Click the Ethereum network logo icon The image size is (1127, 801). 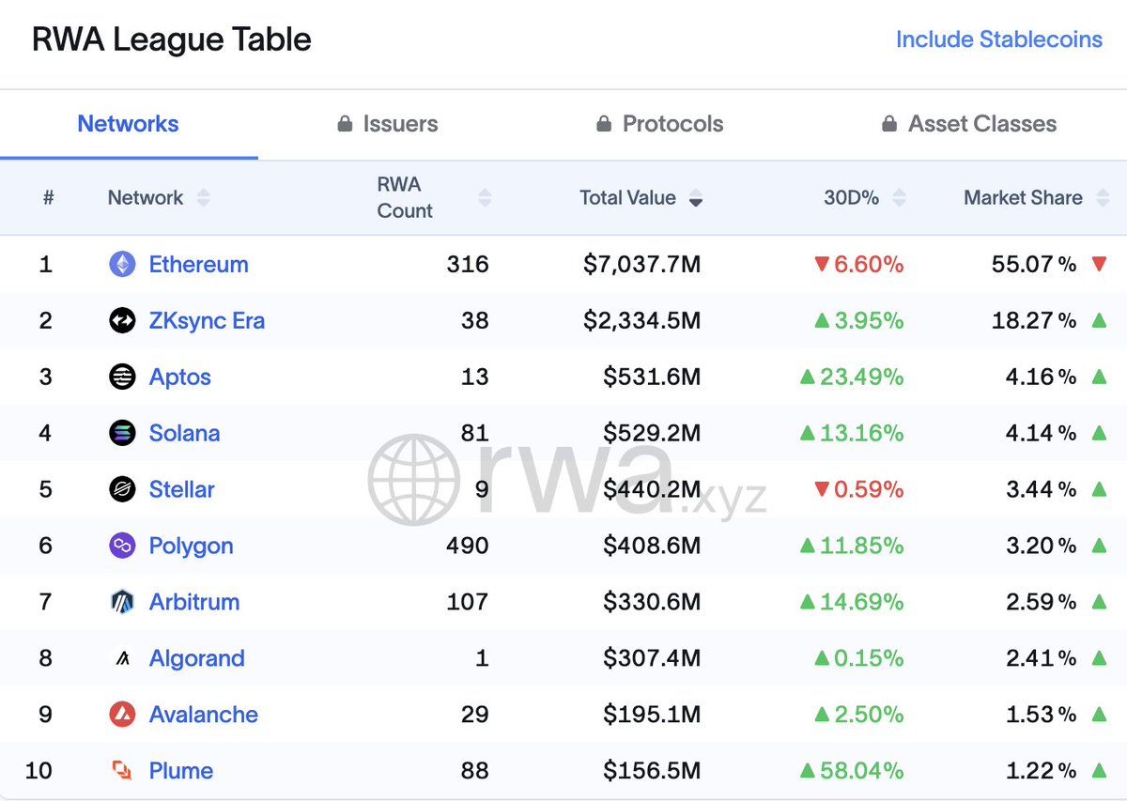coord(122,264)
